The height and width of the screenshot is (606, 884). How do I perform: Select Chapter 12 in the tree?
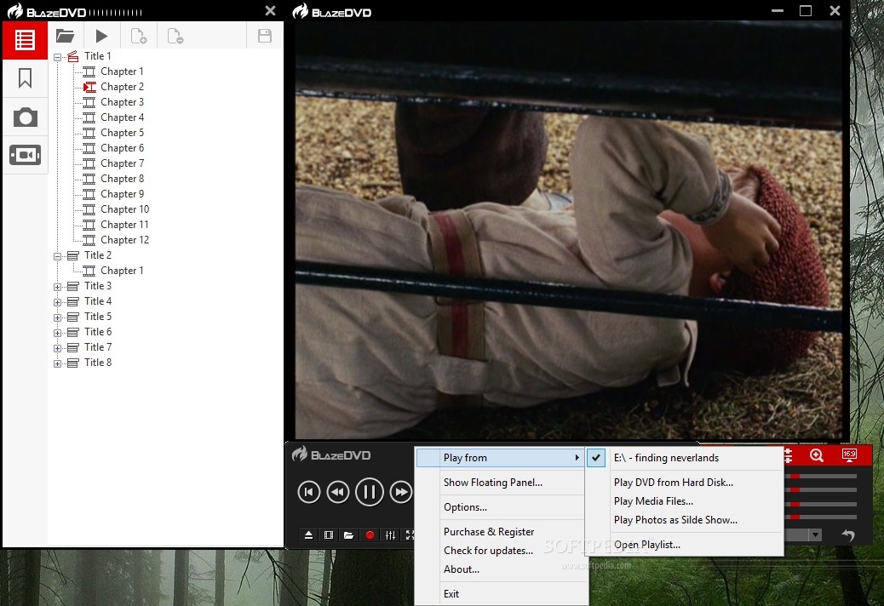click(x=124, y=240)
